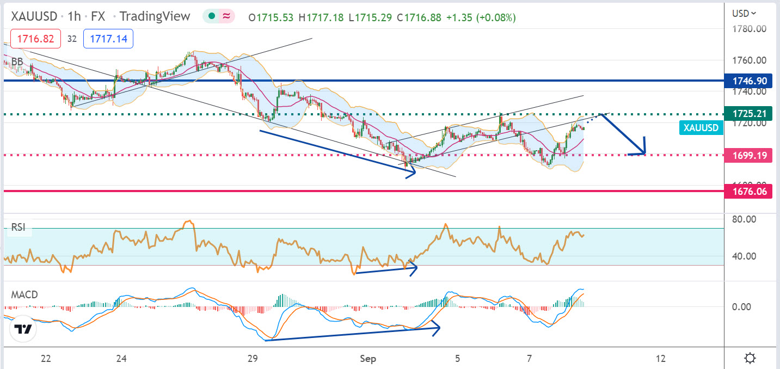Screen dimensions: 780x369
Task: Click the TradingView logo in chart corner
Action: click(x=23, y=329)
